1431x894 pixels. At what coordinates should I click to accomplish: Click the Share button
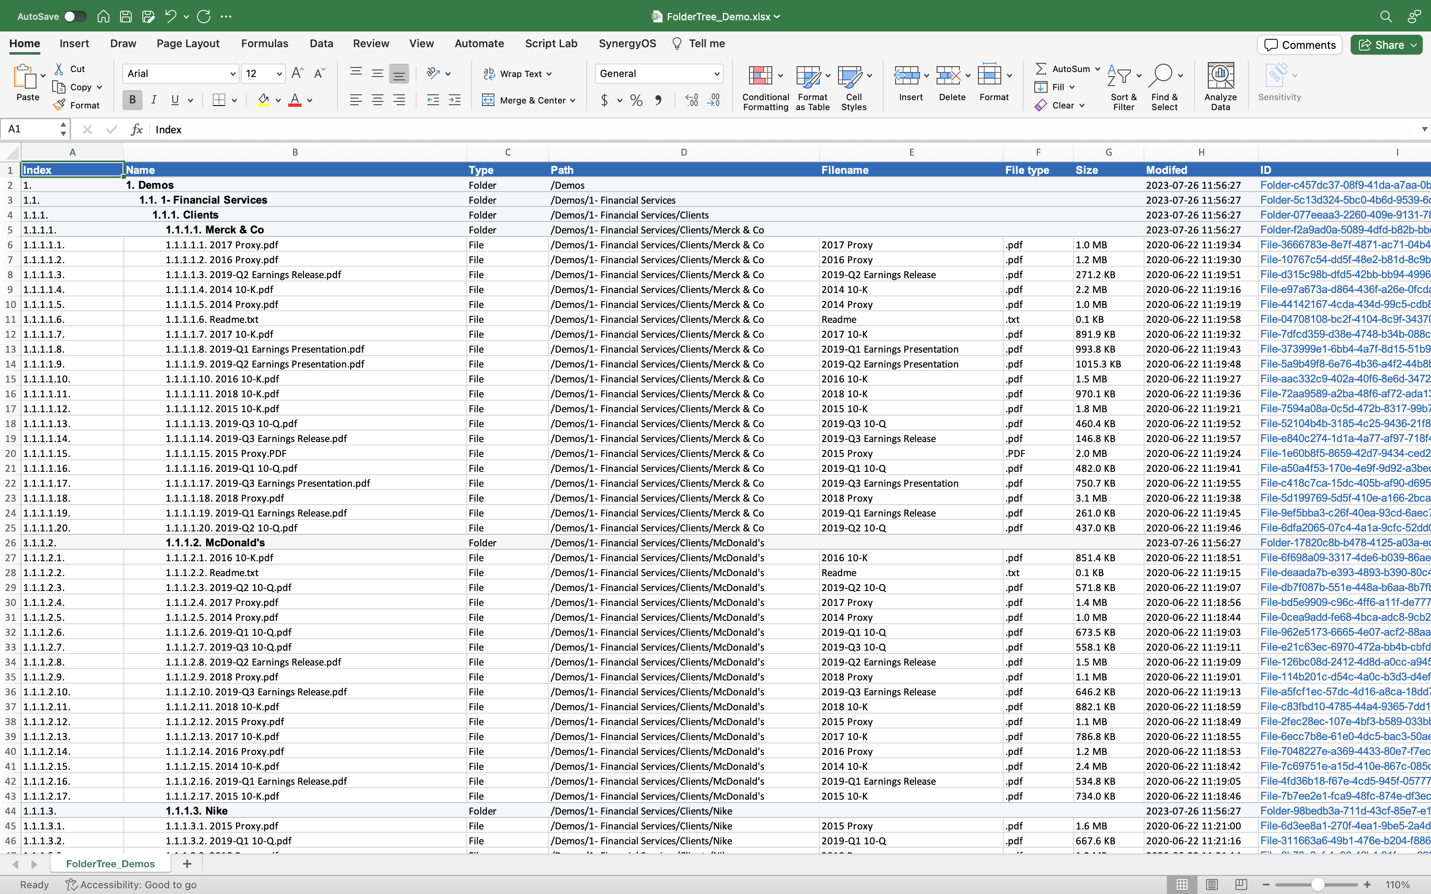pyautogui.click(x=1386, y=45)
